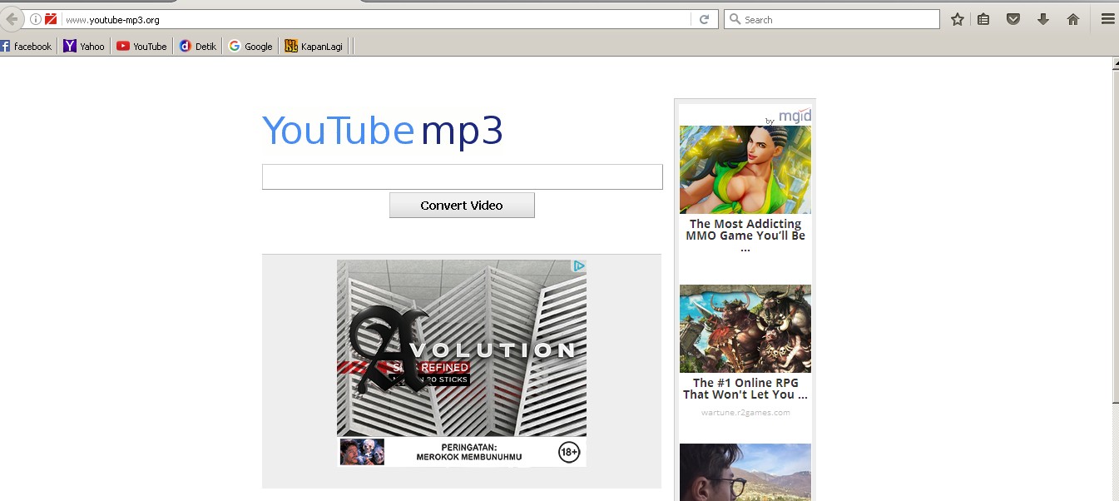Click the 18+ badge in ad
1119x501 pixels.
point(569,453)
